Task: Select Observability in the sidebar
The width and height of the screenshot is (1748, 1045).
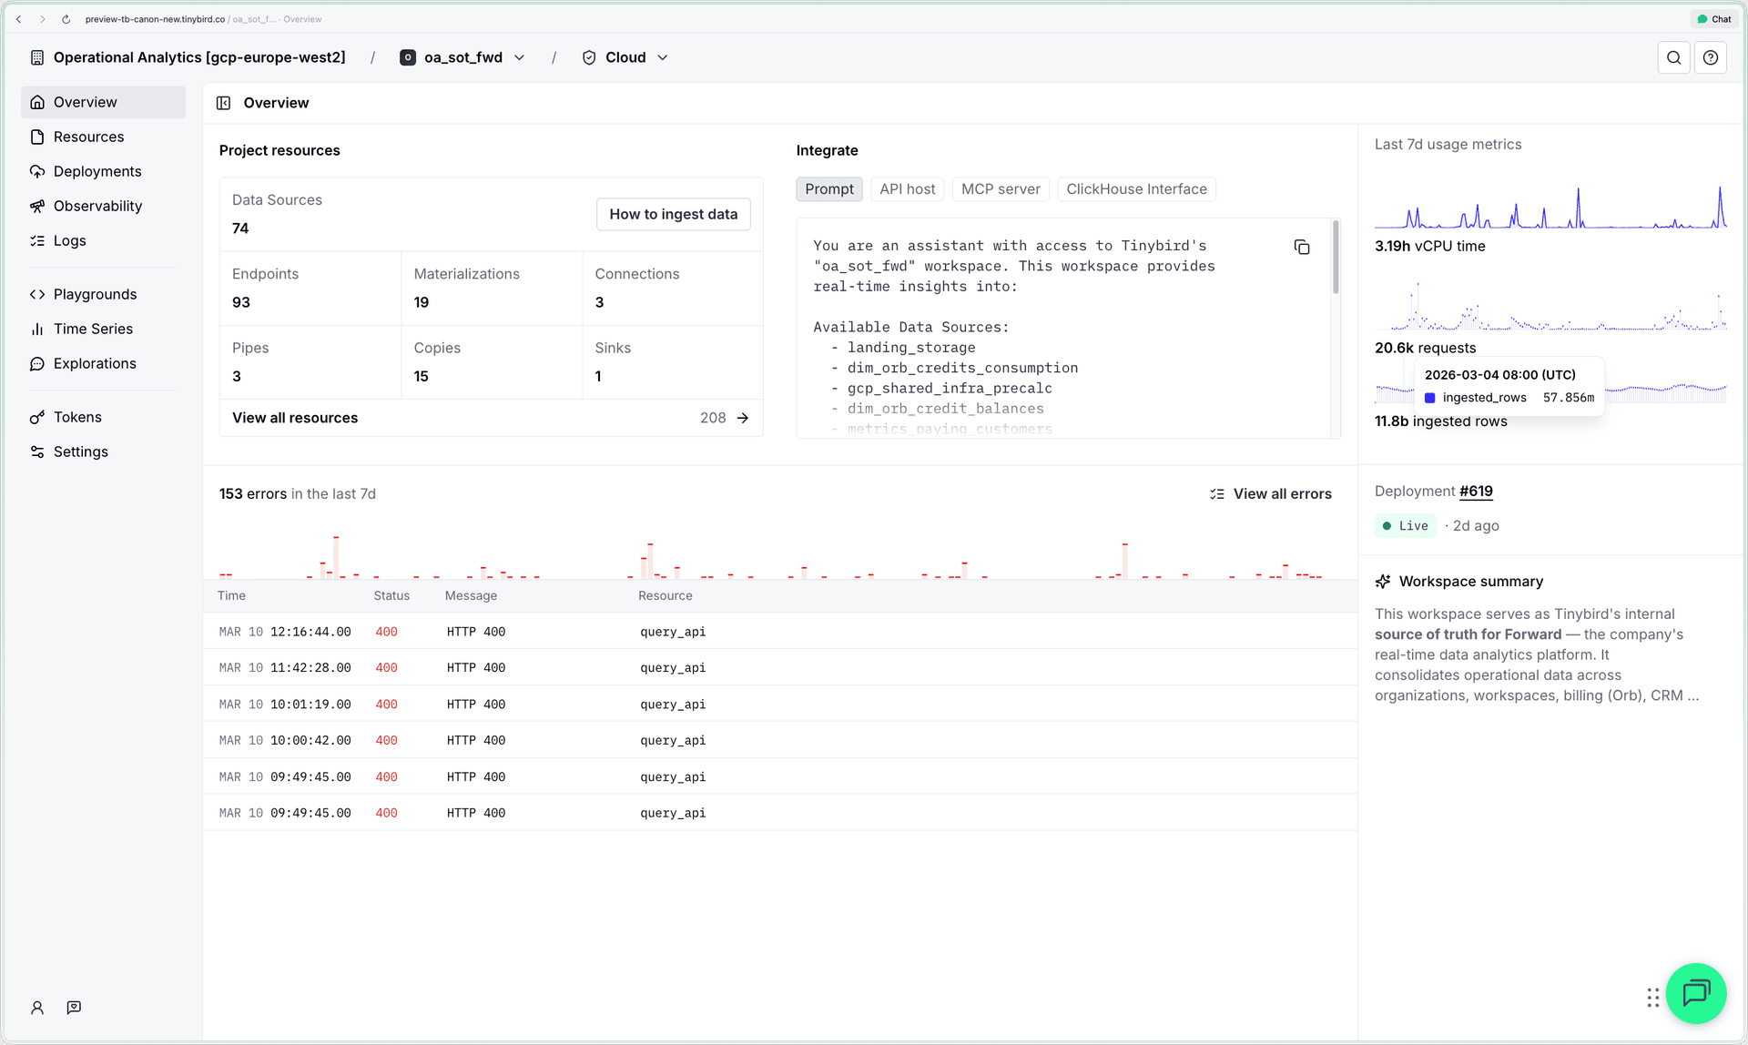Action: pyautogui.click(x=97, y=206)
